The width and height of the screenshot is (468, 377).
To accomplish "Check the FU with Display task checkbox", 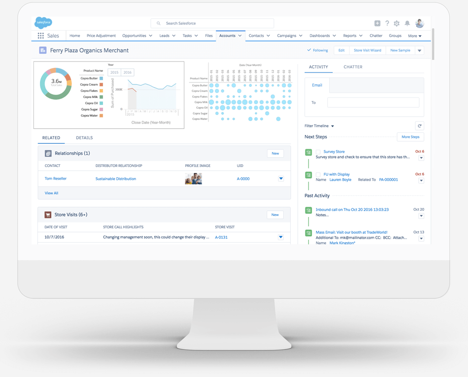I will (x=318, y=175).
